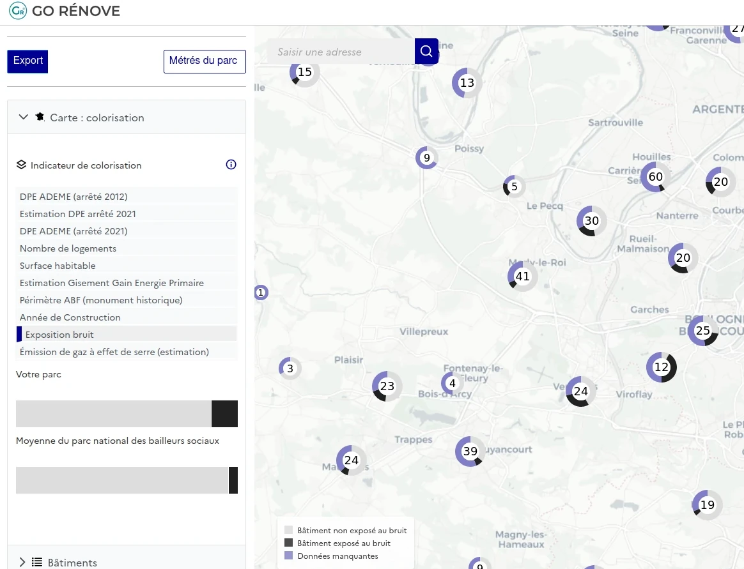
Task: Expand the Bâtiments section
Action: pyautogui.click(x=24, y=562)
